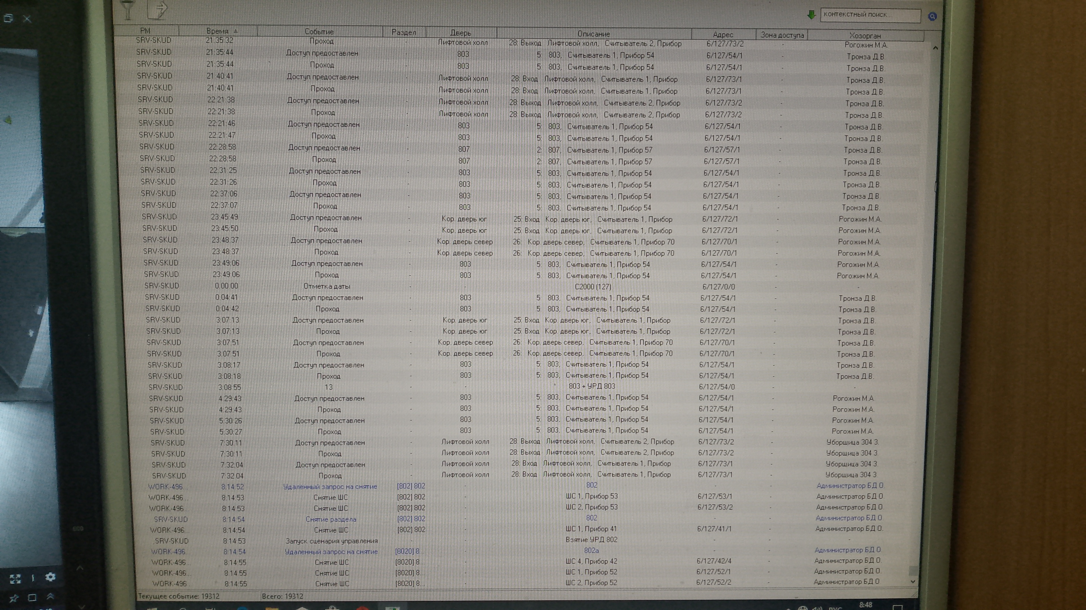Click the Событие column header
This screenshot has width=1086, height=610.
(319, 32)
